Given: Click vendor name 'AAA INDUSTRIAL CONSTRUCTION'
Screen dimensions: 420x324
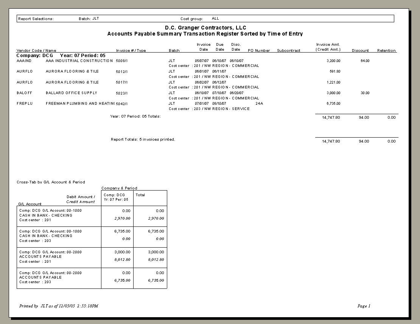Looking at the screenshot, I should coord(79,61).
